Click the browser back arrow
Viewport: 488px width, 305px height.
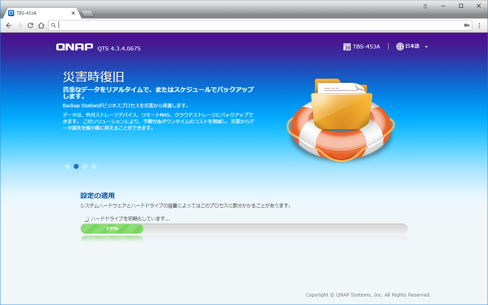[x=9, y=25]
